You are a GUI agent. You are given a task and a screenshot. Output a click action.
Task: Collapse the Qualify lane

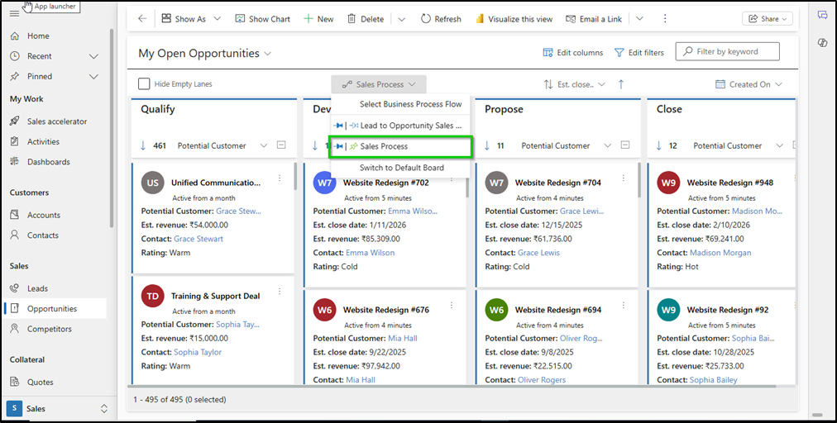click(x=281, y=145)
